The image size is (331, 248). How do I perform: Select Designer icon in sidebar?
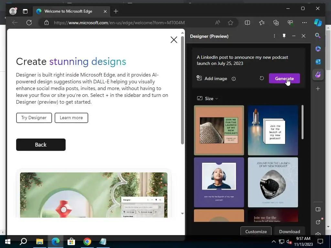[318, 75]
